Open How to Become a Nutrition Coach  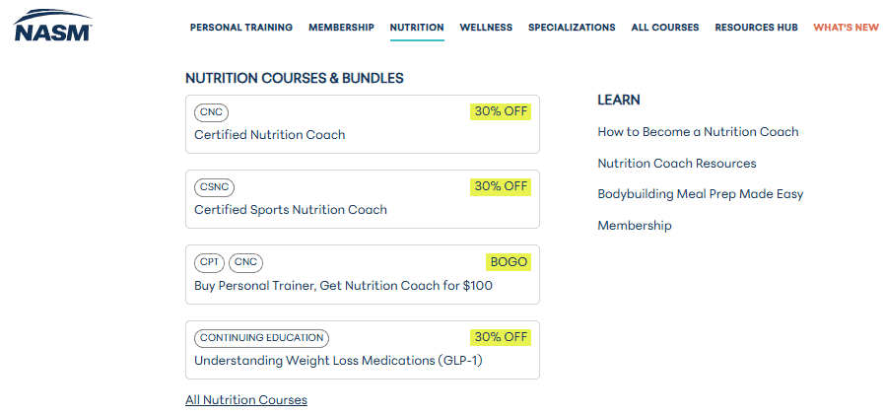(698, 132)
